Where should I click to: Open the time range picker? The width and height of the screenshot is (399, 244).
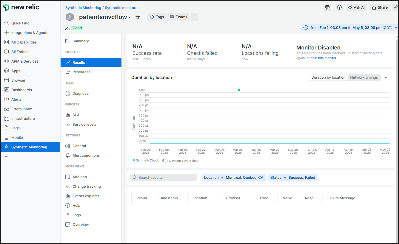click(x=350, y=27)
